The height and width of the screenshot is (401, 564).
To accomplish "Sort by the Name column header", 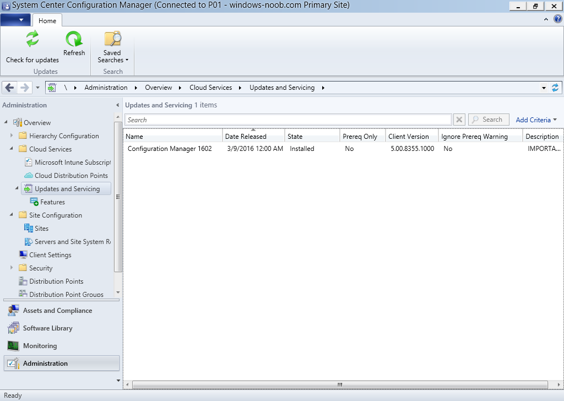I will click(x=173, y=136).
